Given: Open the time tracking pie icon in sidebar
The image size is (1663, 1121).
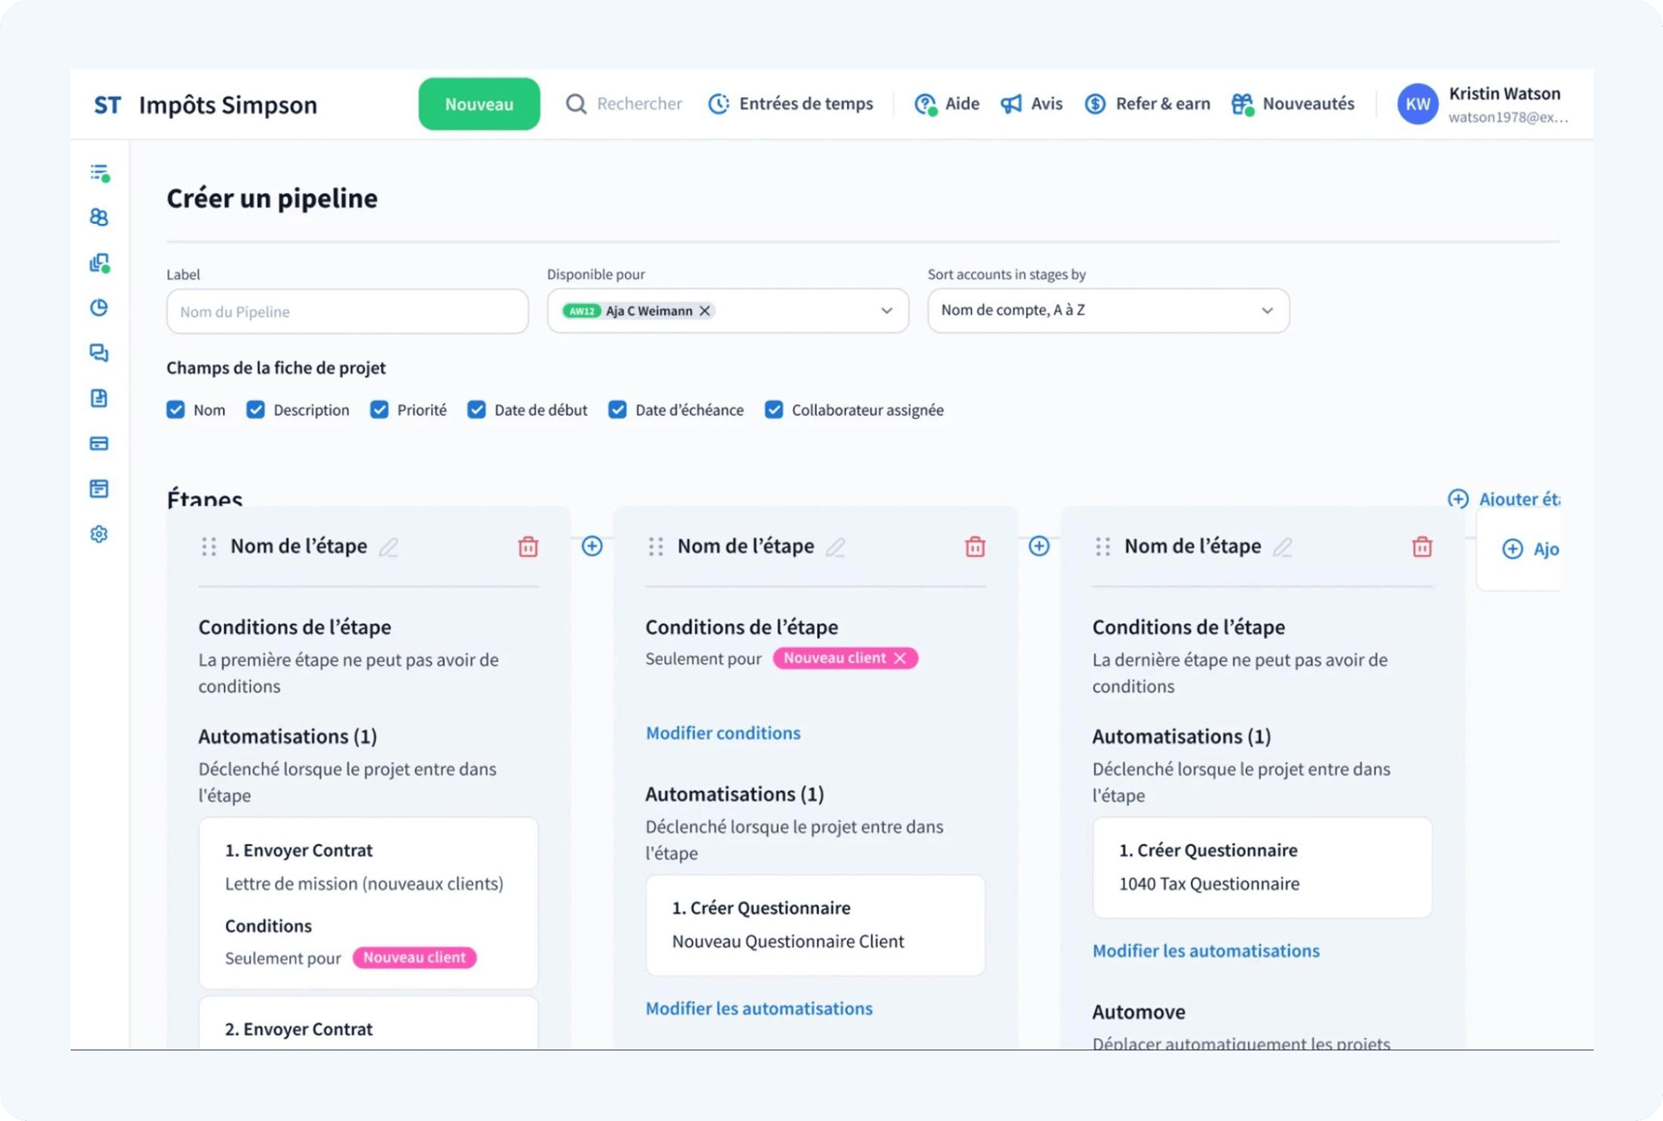Looking at the screenshot, I should [x=98, y=308].
